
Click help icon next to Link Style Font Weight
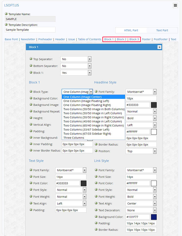point(96,196)
